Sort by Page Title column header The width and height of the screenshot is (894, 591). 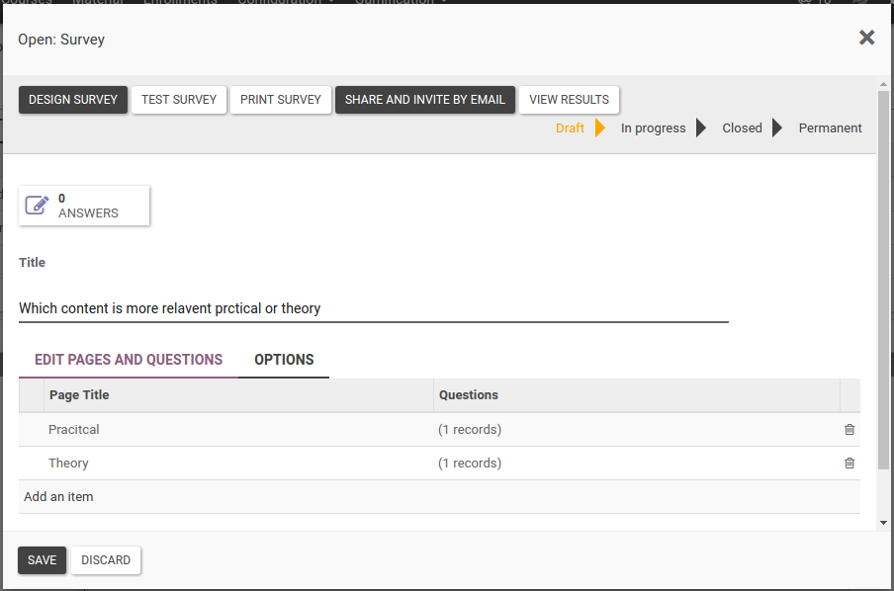pyautogui.click(x=79, y=395)
